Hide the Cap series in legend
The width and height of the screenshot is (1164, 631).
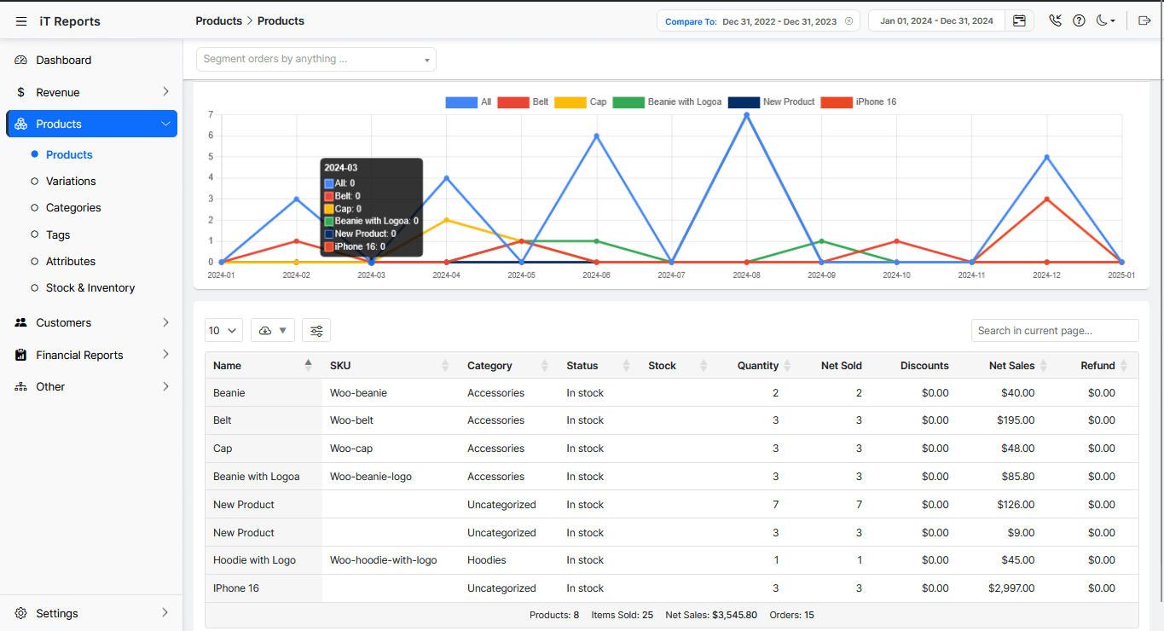(x=580, y=102)
